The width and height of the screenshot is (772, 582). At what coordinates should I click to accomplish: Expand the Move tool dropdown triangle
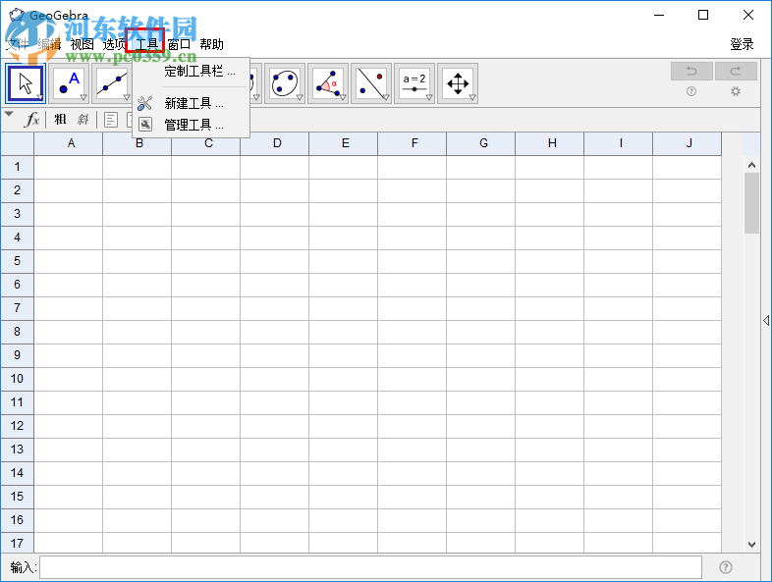coord(40,97)
